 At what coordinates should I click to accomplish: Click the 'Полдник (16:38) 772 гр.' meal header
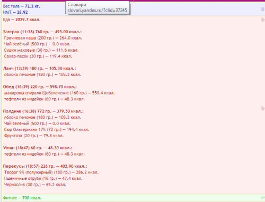pos(43,111)
